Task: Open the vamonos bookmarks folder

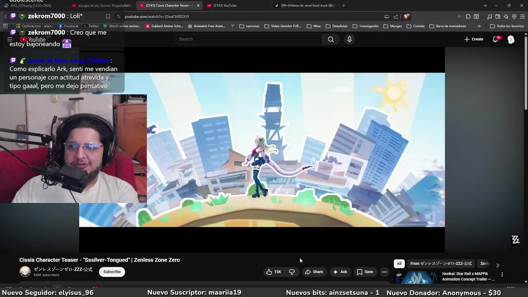Action: [249, 26]
